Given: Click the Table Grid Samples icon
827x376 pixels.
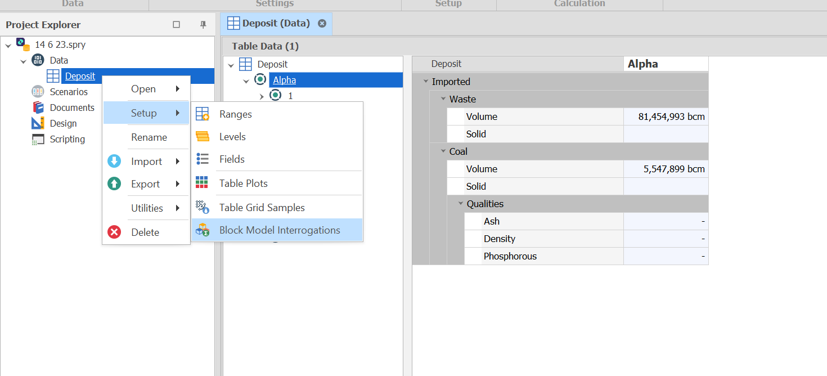Looking at the screenshot, I should click(203, 207).
